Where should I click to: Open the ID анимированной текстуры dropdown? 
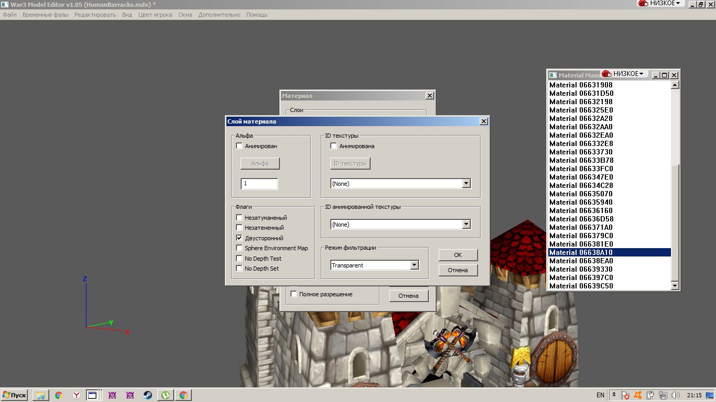tap(466, 225)
